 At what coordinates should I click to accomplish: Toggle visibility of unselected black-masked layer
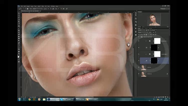[x=139, y=47]
